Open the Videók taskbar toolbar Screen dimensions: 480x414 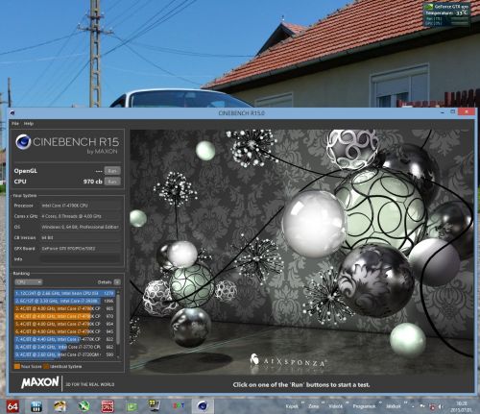335,406
